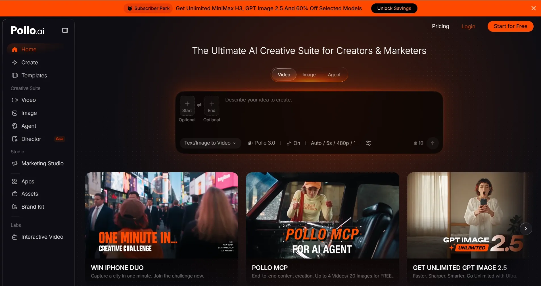The image size is (541, 286).
Task: Open Brand Kit
Action: click(x=38, y=207)
